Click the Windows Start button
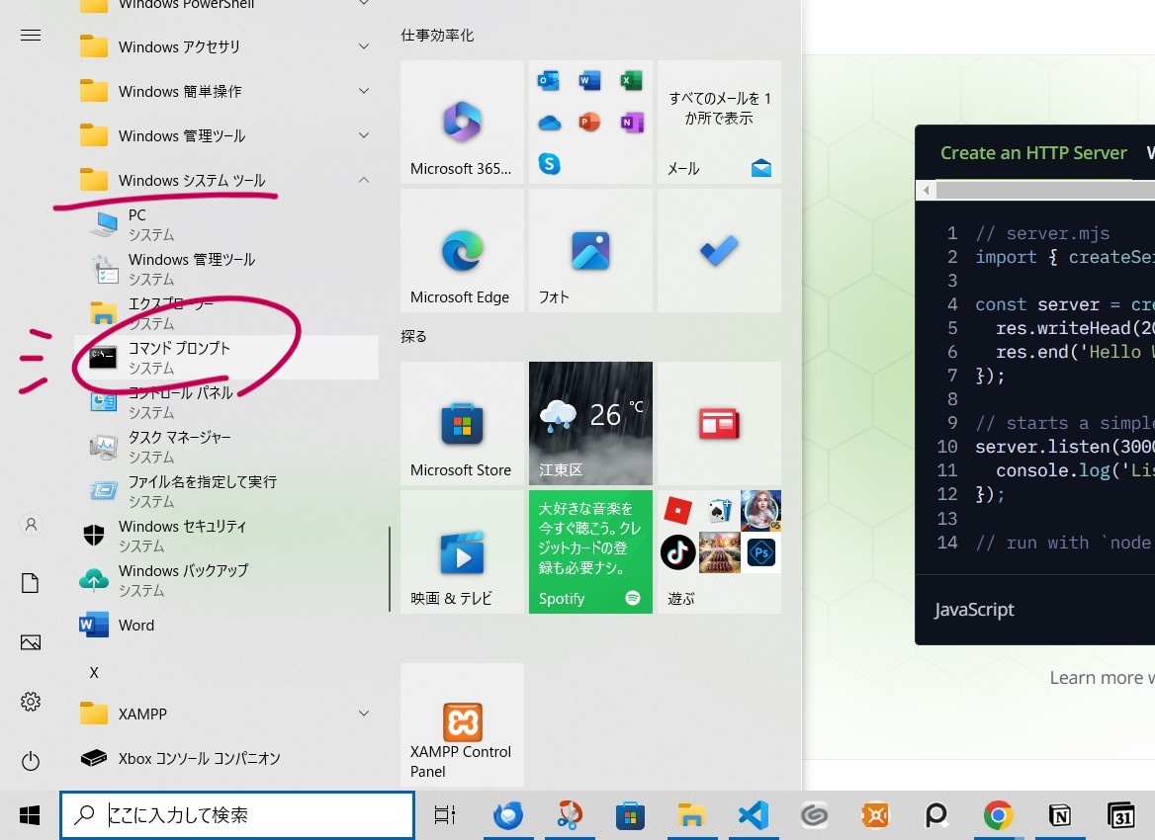 [30, 815]
